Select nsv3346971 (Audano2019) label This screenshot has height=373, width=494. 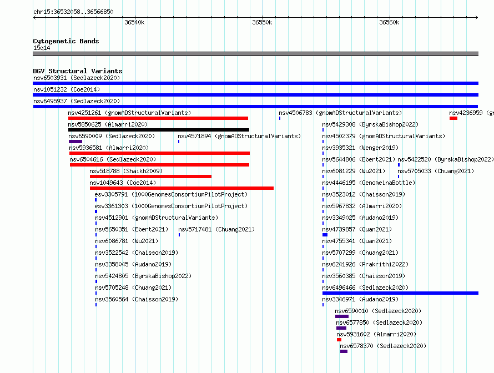pos(360,299)
